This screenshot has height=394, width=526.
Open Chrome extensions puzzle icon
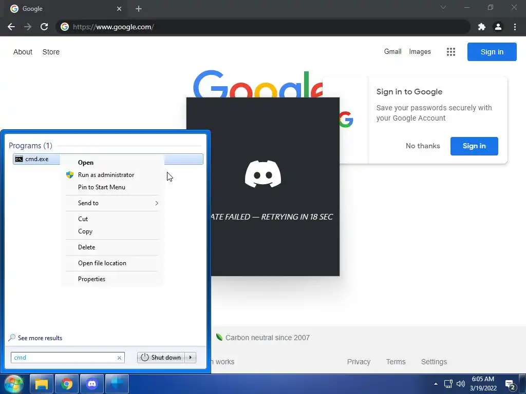click(482, 27)
